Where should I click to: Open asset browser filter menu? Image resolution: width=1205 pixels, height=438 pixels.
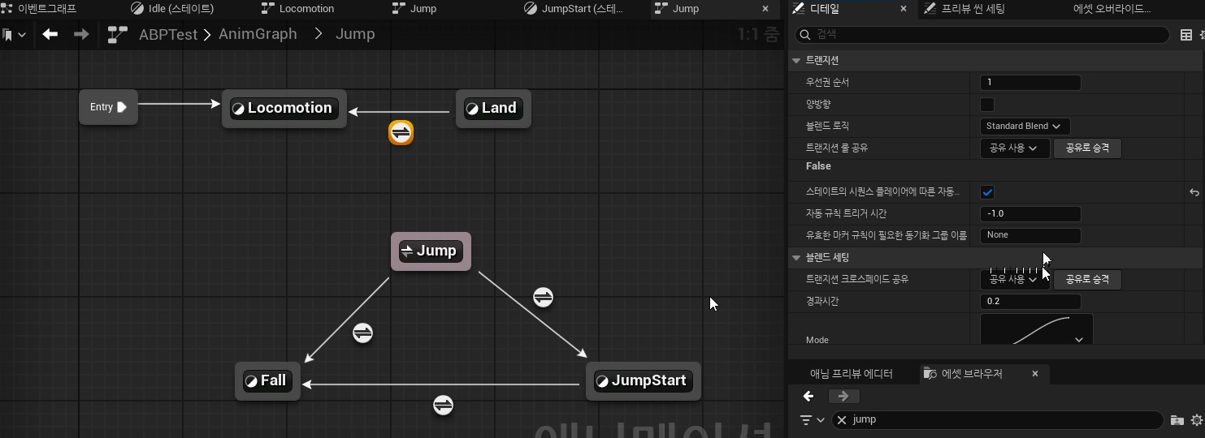(812, 420)
